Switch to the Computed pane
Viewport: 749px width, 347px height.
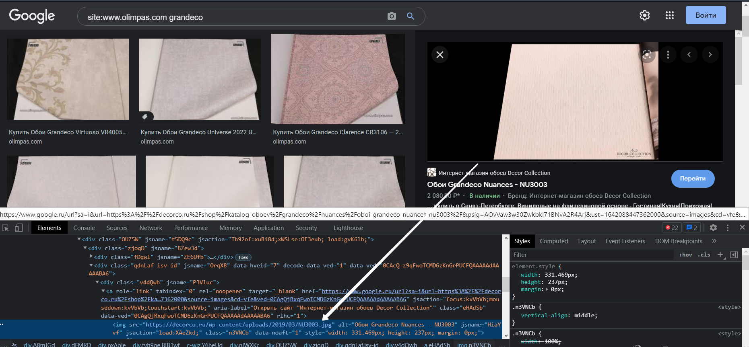tap(554, 241)
